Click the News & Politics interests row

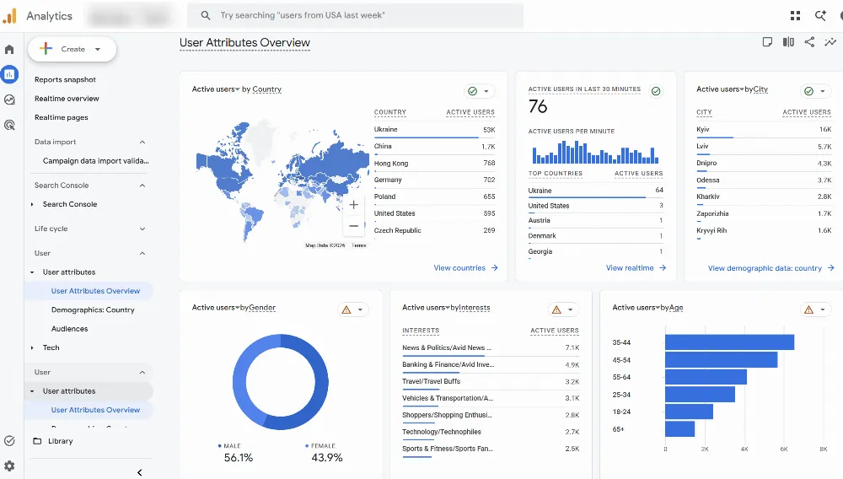491,347
